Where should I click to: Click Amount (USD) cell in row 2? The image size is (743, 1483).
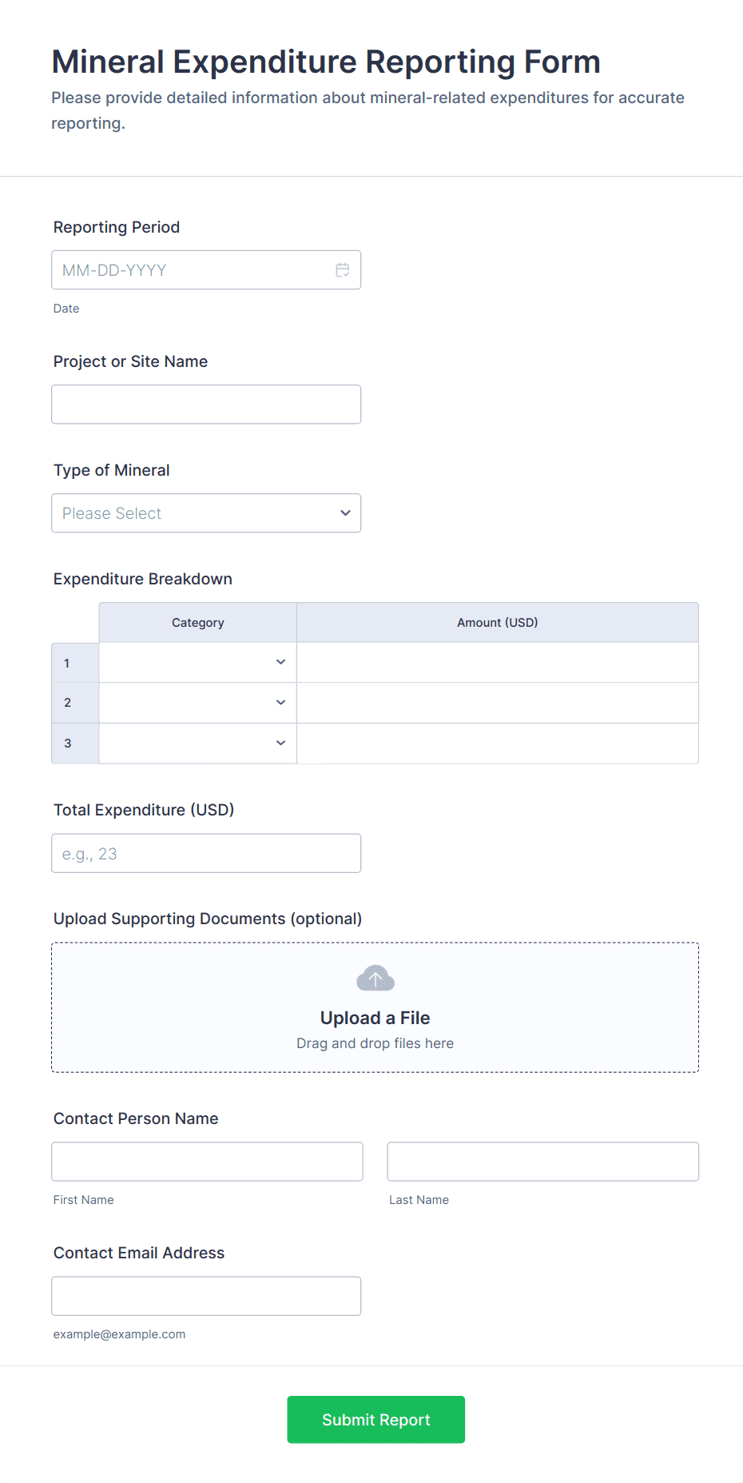coord(497,703)
